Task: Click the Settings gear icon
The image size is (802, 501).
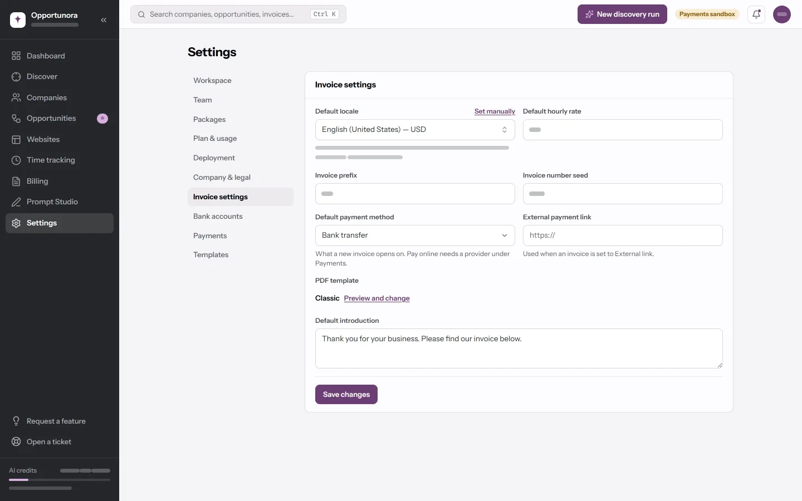Action: point(16,223)
